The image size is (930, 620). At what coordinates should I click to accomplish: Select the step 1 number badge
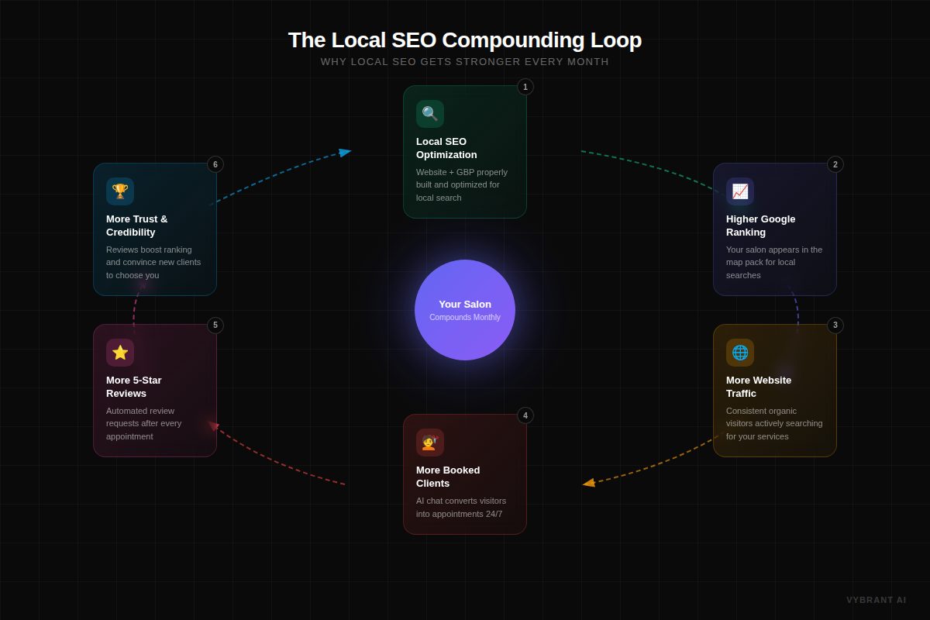[x=525, y=87]
